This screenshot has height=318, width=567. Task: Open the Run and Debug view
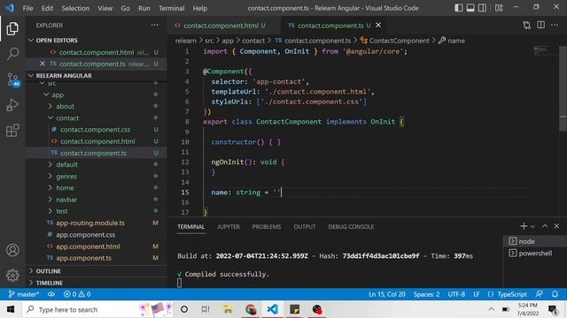pyautogui.click(x=12, y=105)
